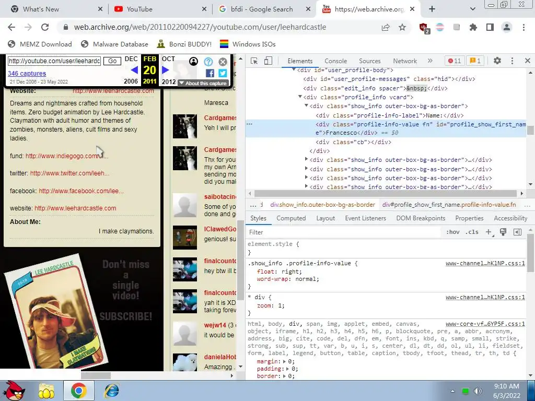
Task: Reload the current page
Action: pos(45,27)
